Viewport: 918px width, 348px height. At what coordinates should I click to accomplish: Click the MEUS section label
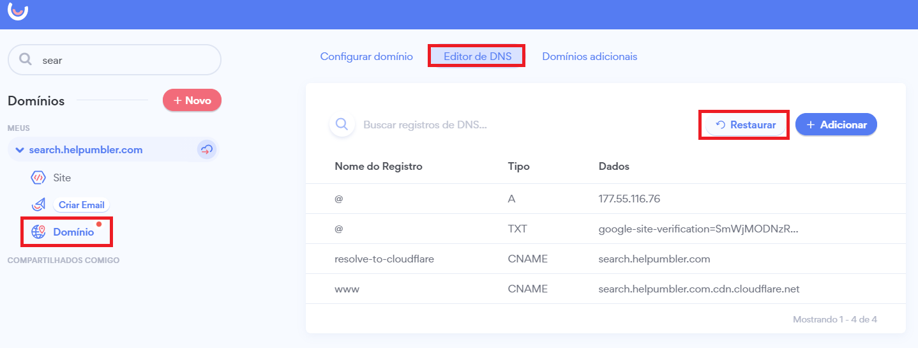click(x=19, y=128)
